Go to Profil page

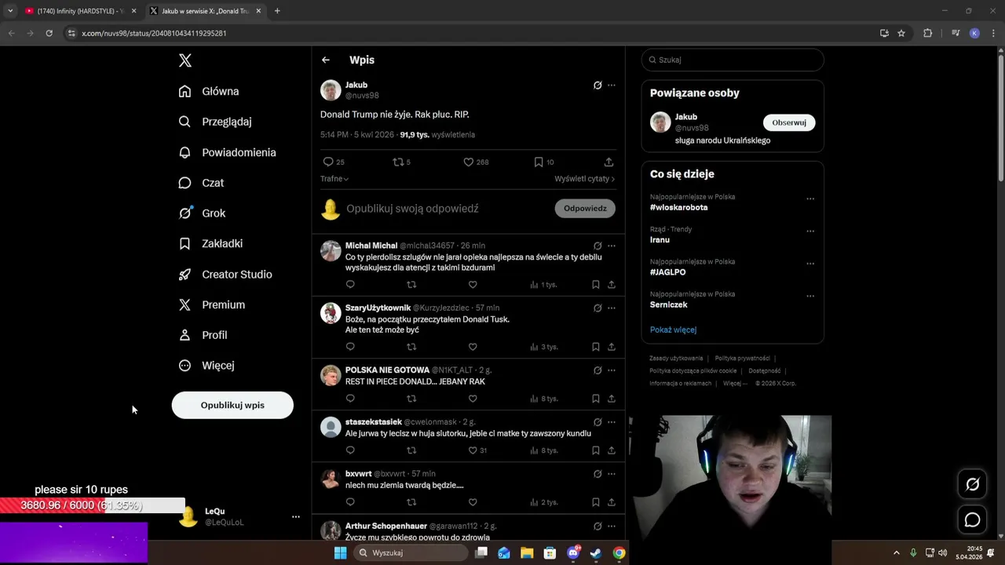(203, 335)
